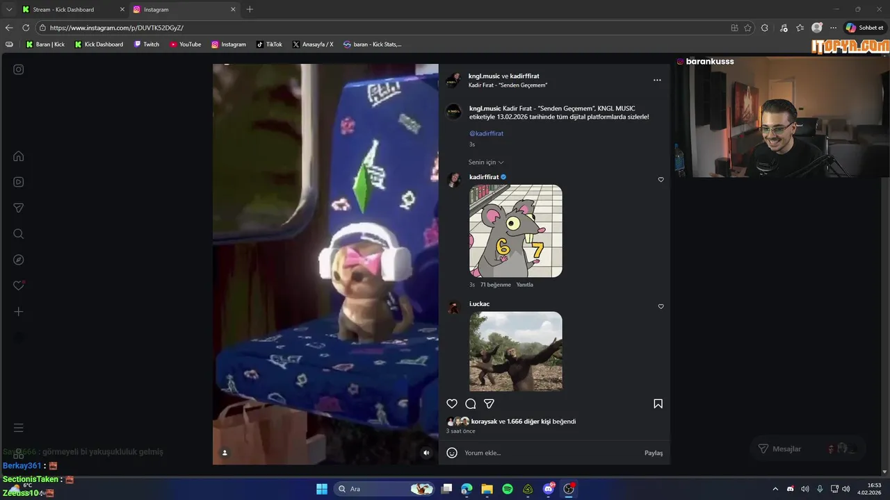Image resolution: width=890 pixels, height=500 pixels.
Task: Open Mesajlar floating messages button
Action: tap(808, 449)
